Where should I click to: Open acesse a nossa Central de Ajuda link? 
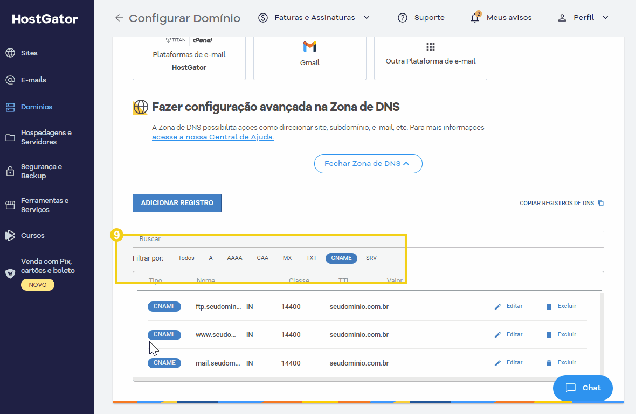click(x=213, y=137)
